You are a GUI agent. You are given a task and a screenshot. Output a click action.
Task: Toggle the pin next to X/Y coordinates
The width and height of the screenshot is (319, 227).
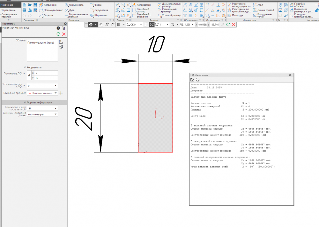[x=29, y=75]
